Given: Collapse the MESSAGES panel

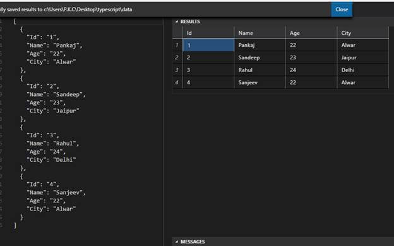Looking at the screenshot, I should tap(177, 242).
